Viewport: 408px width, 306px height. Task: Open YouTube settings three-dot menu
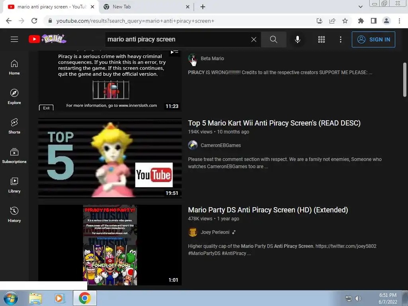341,39
